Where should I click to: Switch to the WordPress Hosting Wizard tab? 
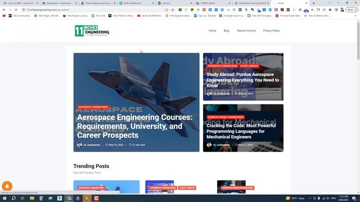(251, 3)
